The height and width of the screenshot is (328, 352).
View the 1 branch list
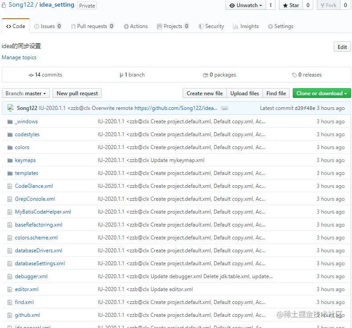tap(132, 75)
